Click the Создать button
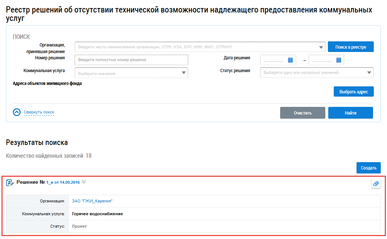The width and height of the screenshot is (387, 239). tap(368, 168)
